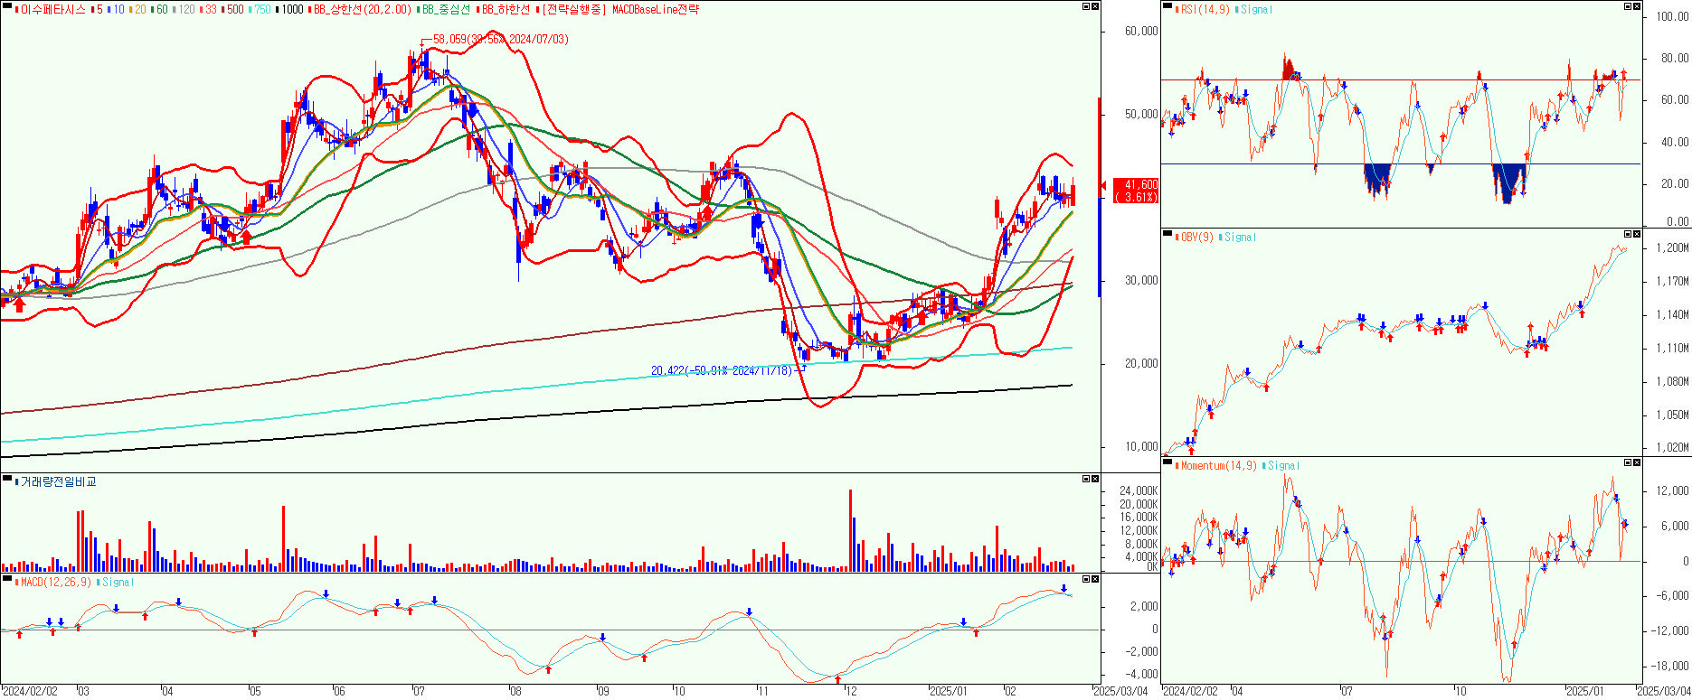Image resolution: width=1692 pixels, height=700 pixels.
Task: Select the Signal legend in OBV panel
Action: (1238, 238)
